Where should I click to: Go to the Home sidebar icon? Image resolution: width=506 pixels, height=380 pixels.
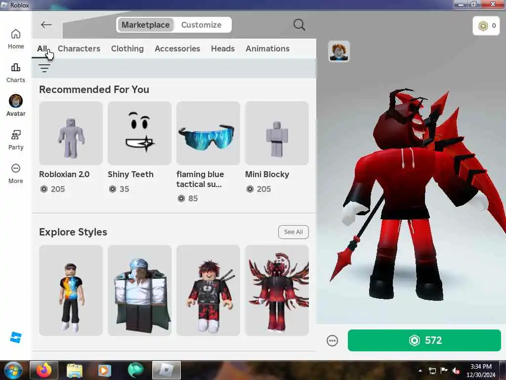(15, 39)
